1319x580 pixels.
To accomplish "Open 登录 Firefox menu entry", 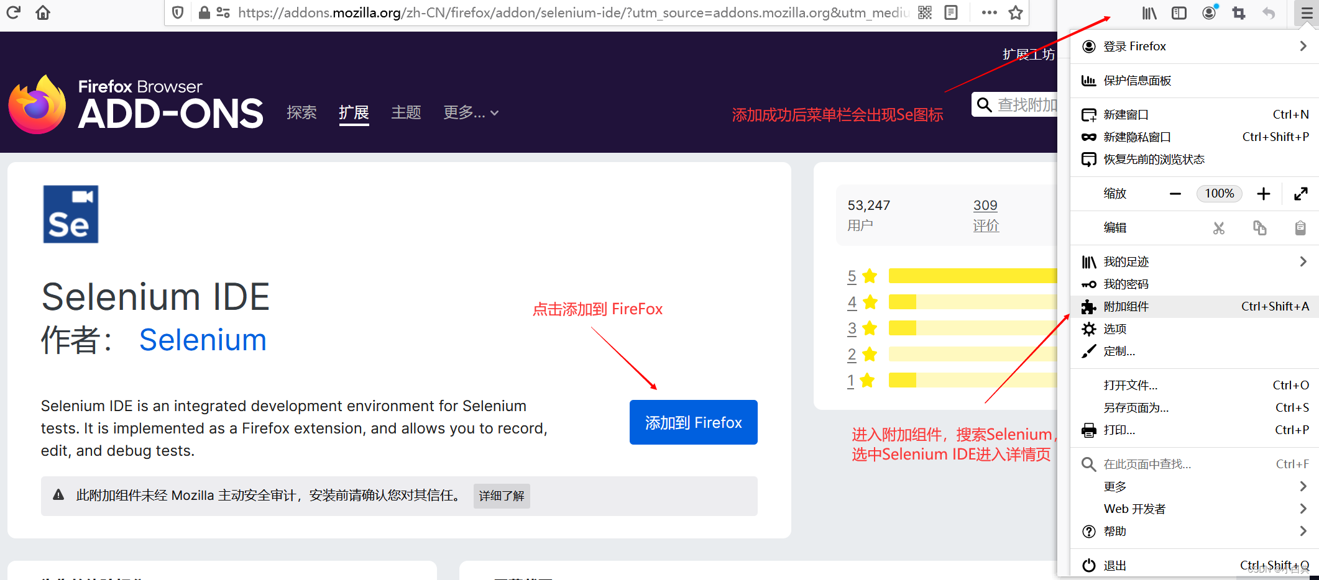I will pyautogui.click(x=1194, y=47).
